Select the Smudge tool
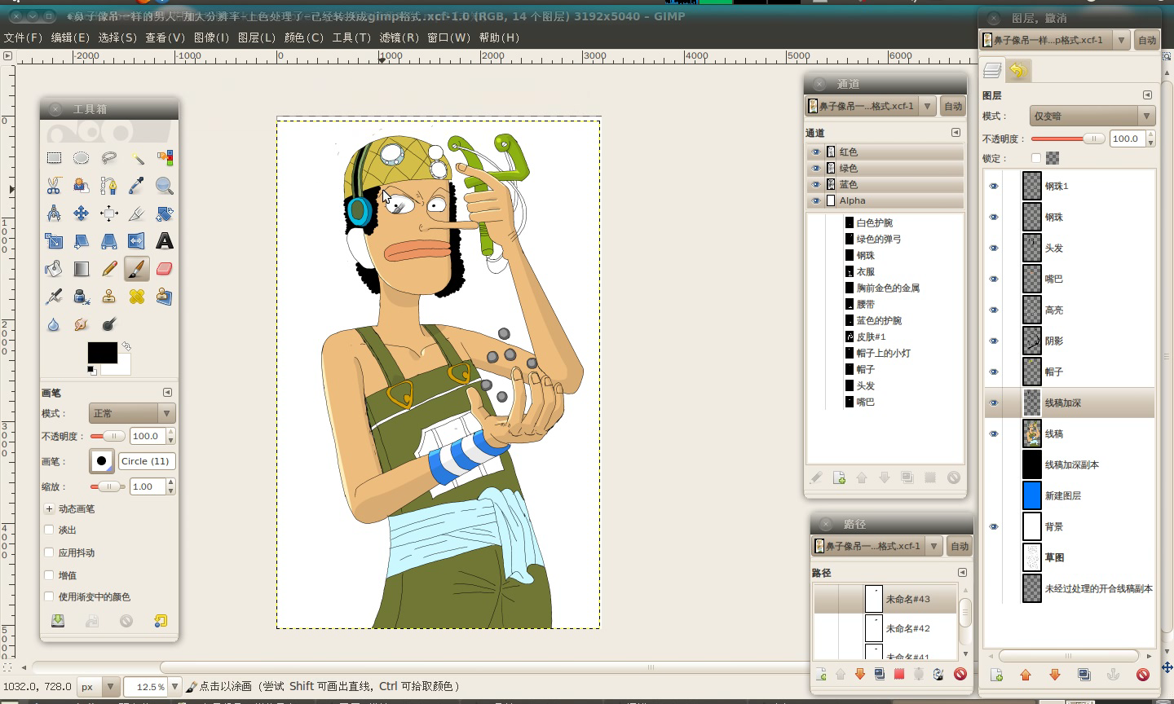 (81, 324)
